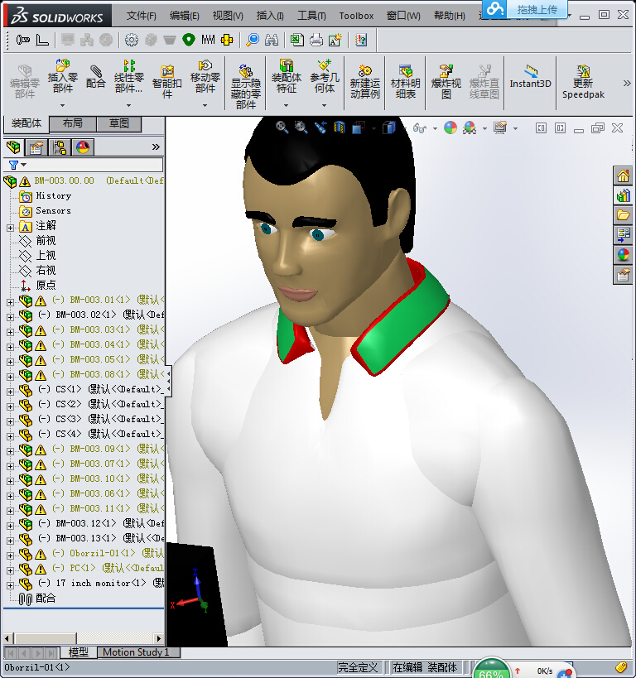Viewport: 636px width, 678px height.
Task: Click the Mate (配合) paperclip icon
Action: coord(95,71)
